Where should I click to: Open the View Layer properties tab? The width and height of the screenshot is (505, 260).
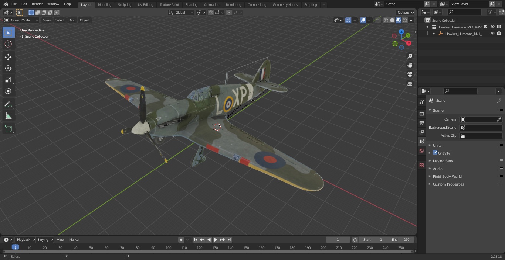pos(421,132)
